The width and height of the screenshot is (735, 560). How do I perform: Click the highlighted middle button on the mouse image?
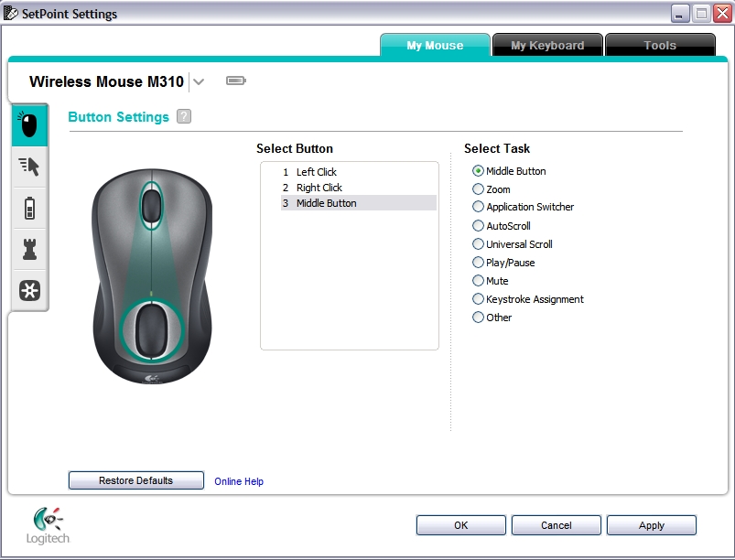click(151, 330)
